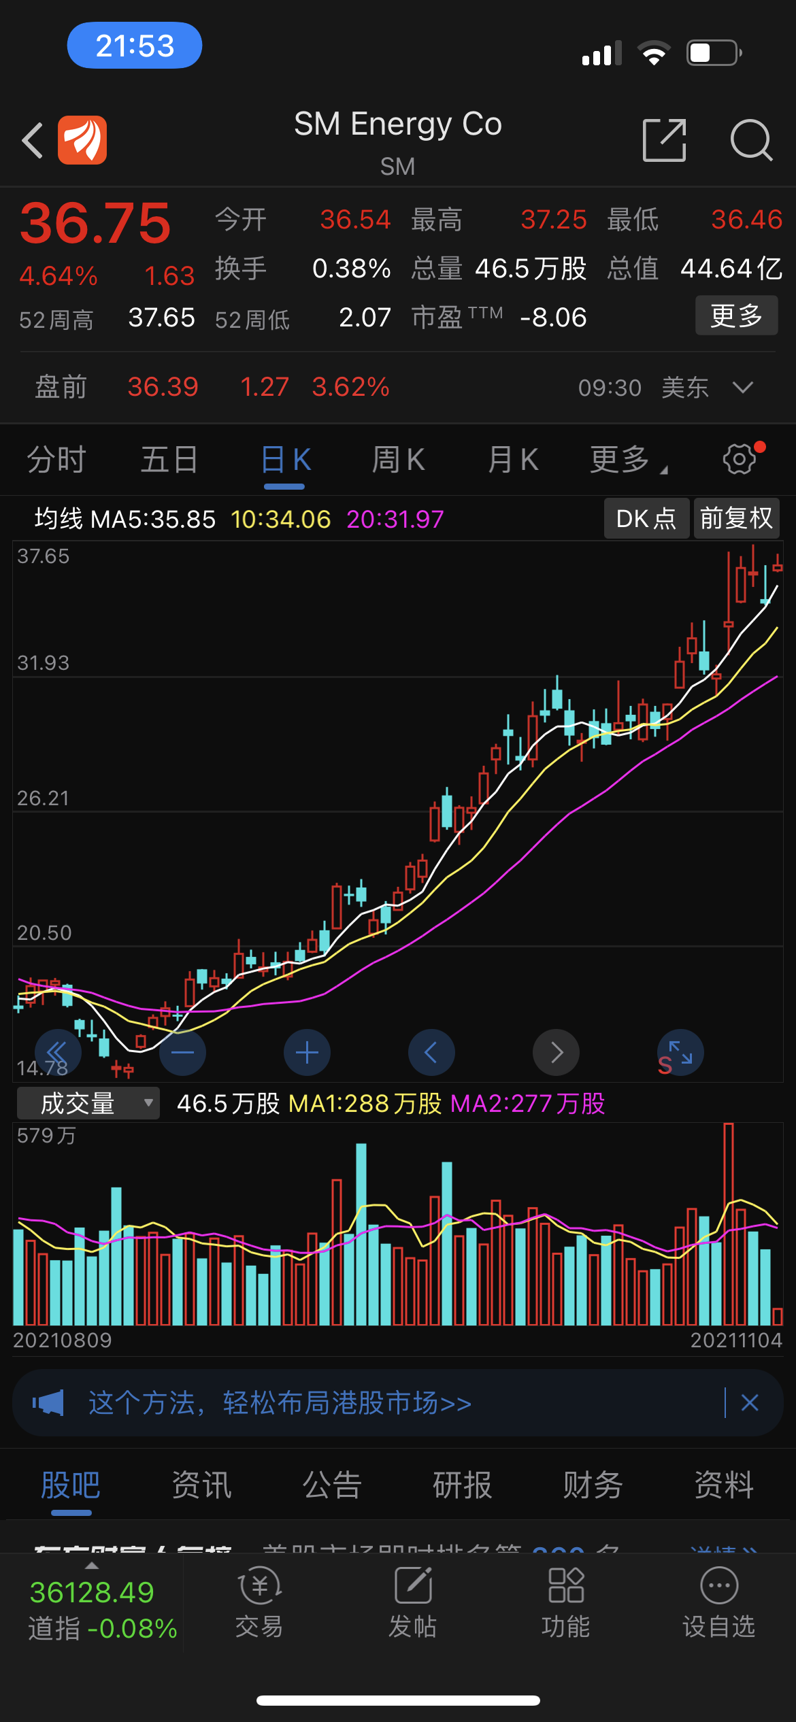Toggle the DK点 indicator
The height and width of the screenshot is (1722, 796).
[x=646, y=518]
